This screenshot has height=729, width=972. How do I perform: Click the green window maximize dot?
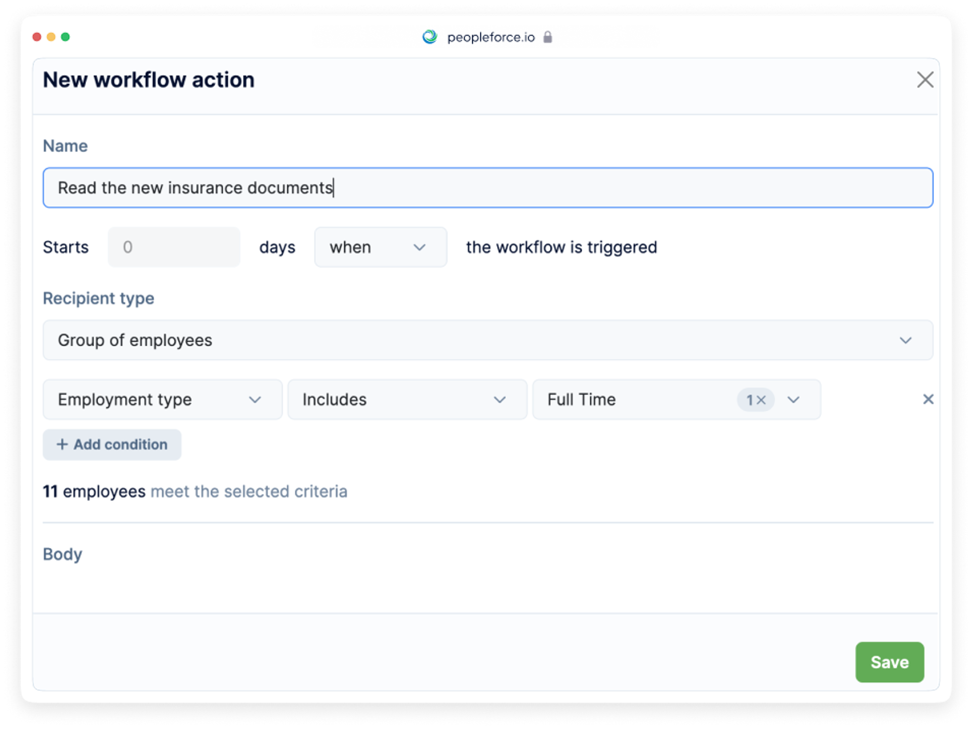point(65,37)
